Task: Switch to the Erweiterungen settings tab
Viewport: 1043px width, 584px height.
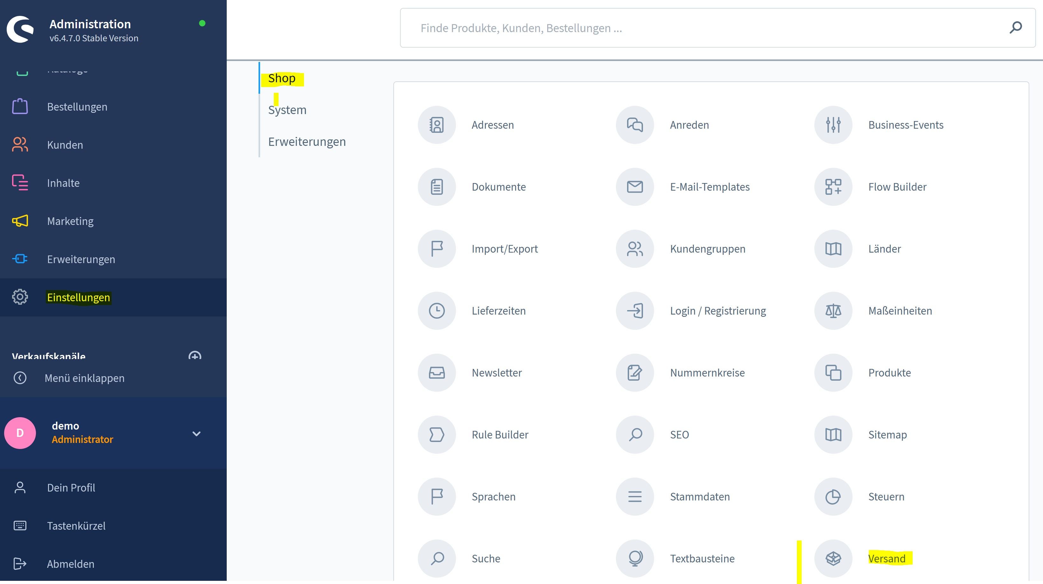Action: (x=307, y=141)
